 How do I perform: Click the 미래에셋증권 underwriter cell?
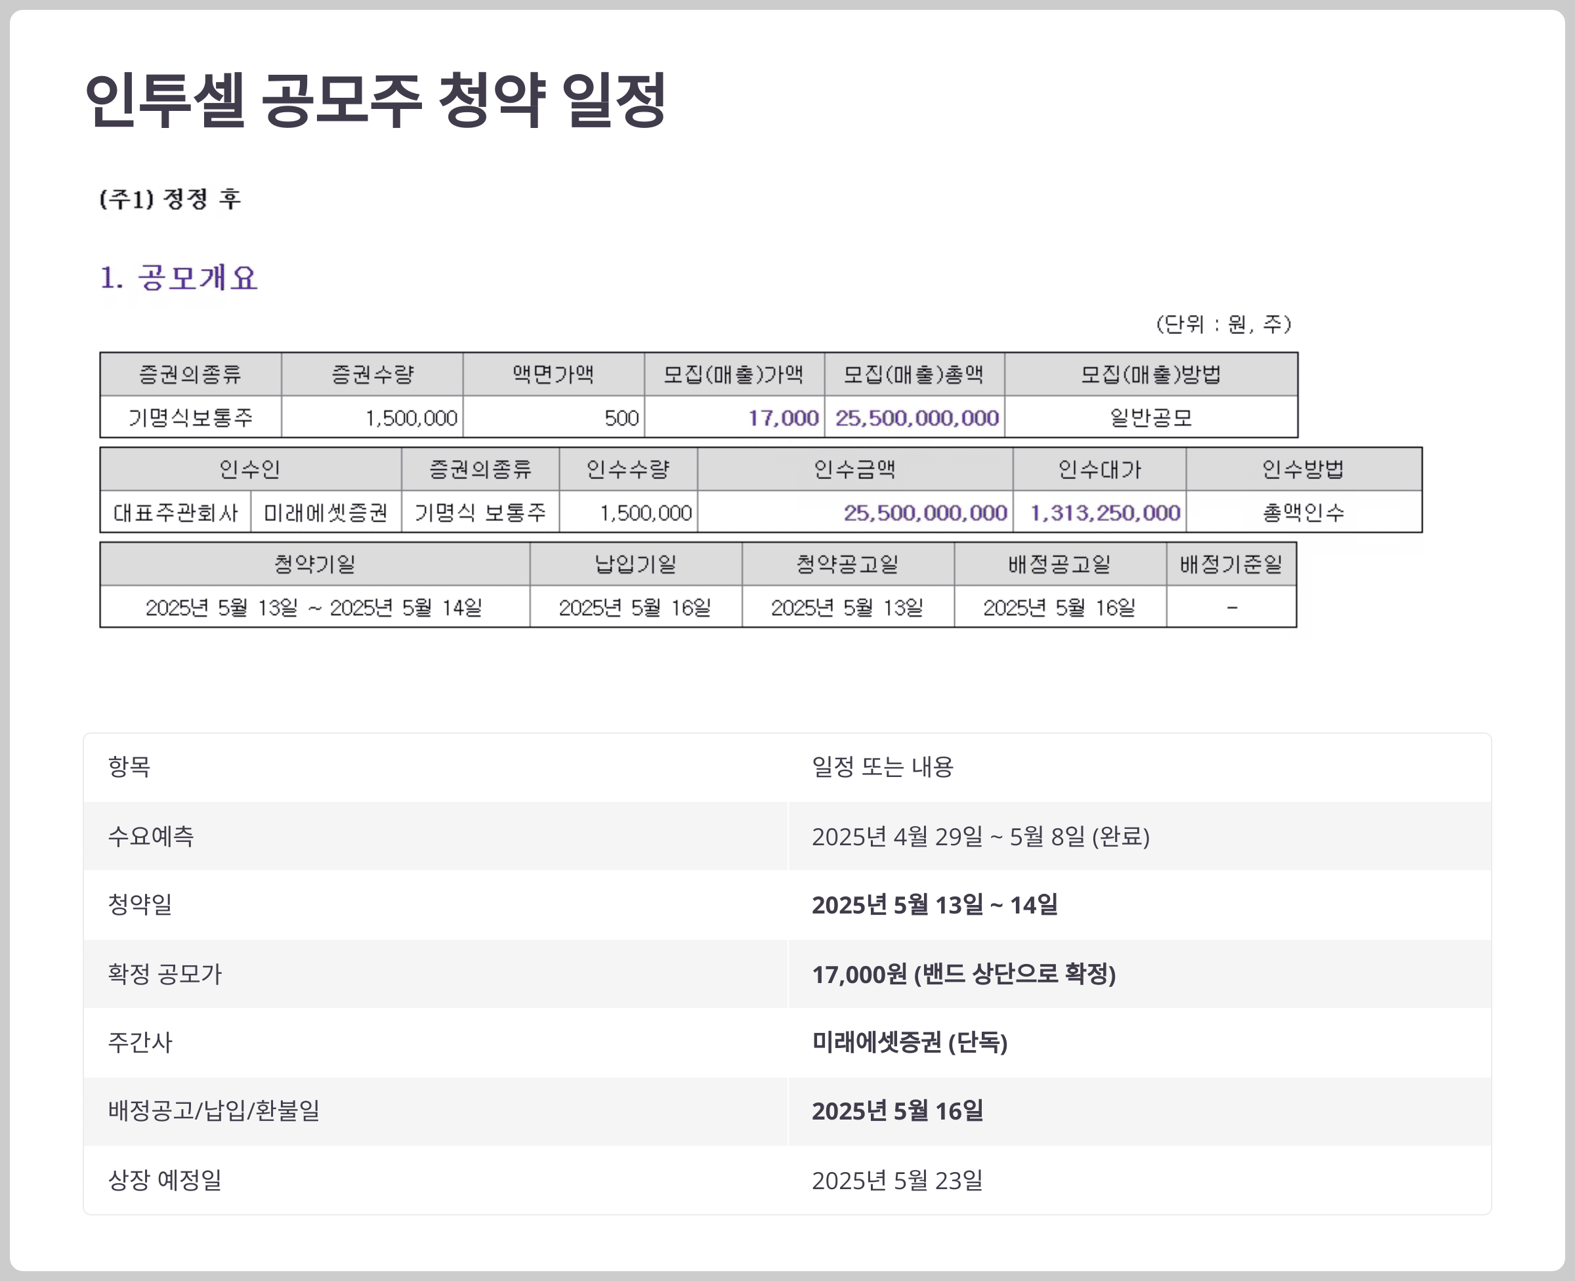pyautogui.click(x=325, y=512)
